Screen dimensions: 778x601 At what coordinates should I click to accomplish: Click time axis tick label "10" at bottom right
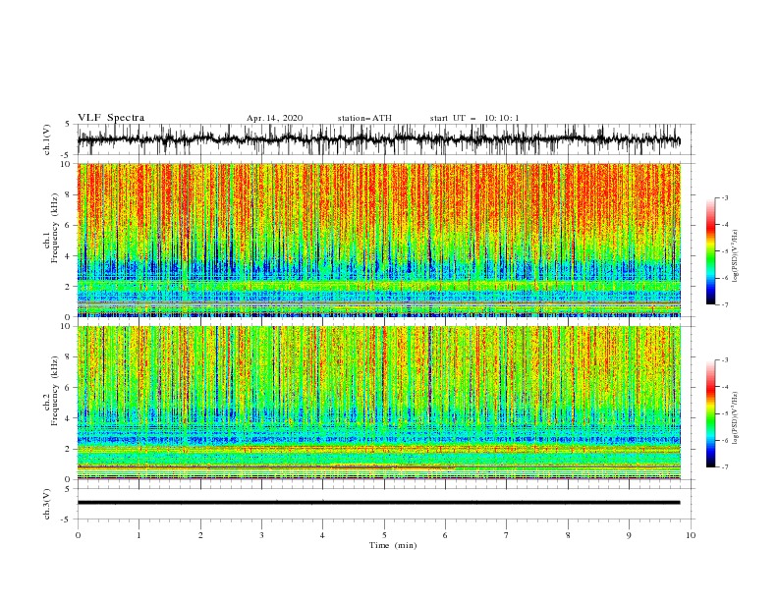(x=691, y=535)
